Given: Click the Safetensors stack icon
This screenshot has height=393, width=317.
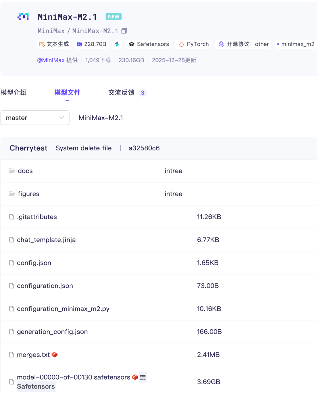Looking at the screenshot, I should 131,44.
